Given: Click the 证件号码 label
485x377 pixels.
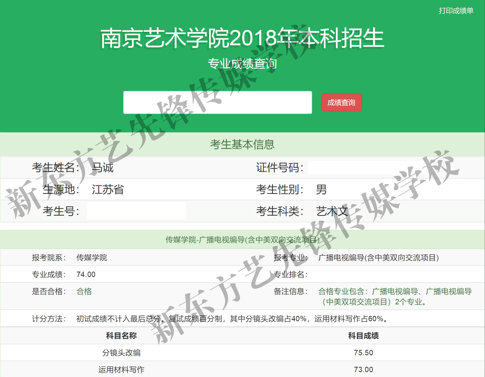Looking at the screenshot, I should tap(280, 168).
